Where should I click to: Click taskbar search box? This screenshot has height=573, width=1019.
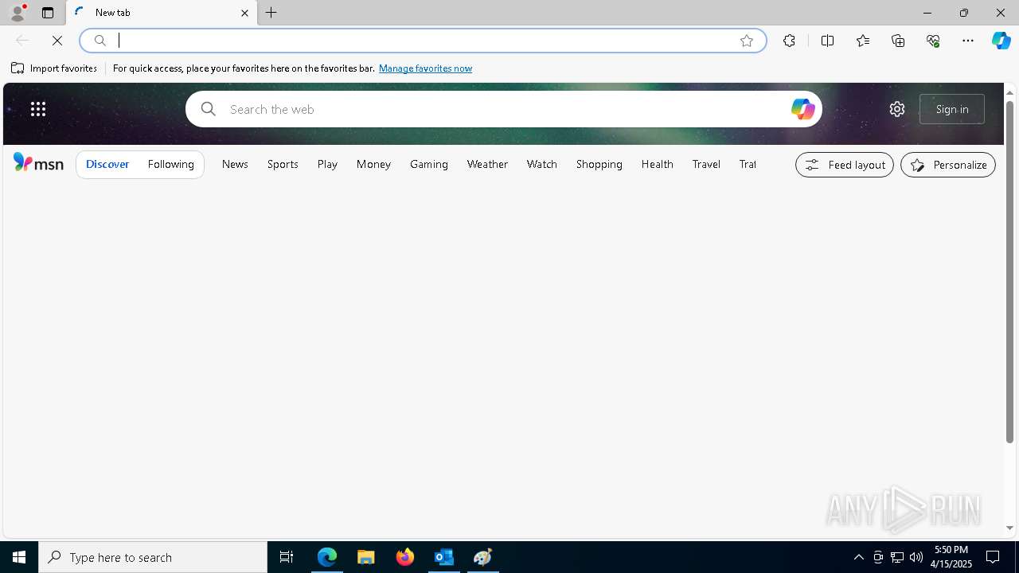click(153, 557)
